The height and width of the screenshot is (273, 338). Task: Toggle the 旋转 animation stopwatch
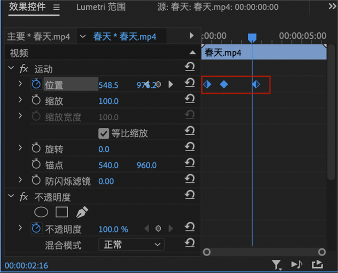[36, 148]
